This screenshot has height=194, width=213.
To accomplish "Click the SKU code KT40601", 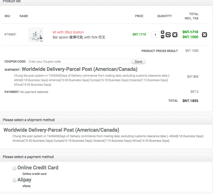I will [x=10, y=34].
